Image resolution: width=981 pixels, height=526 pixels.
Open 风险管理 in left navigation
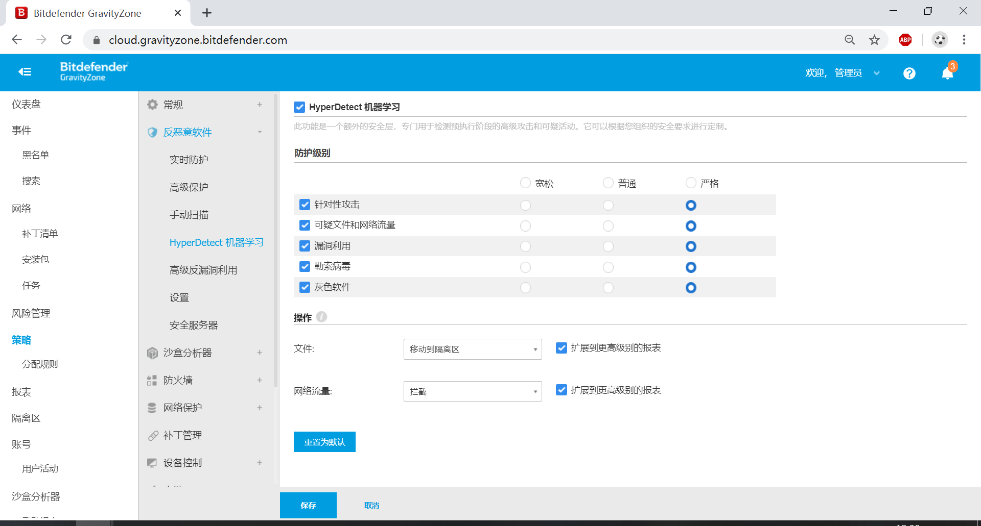tap(31, 313)
